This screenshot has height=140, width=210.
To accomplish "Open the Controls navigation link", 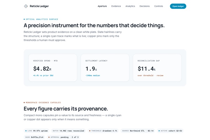I will tap(159, 6).
